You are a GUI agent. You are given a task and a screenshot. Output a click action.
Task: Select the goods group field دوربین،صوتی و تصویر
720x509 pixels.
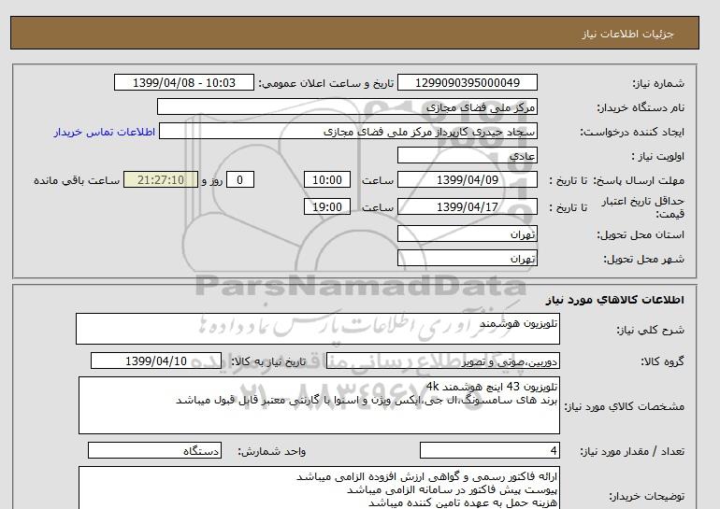click(x=442, y=361)
